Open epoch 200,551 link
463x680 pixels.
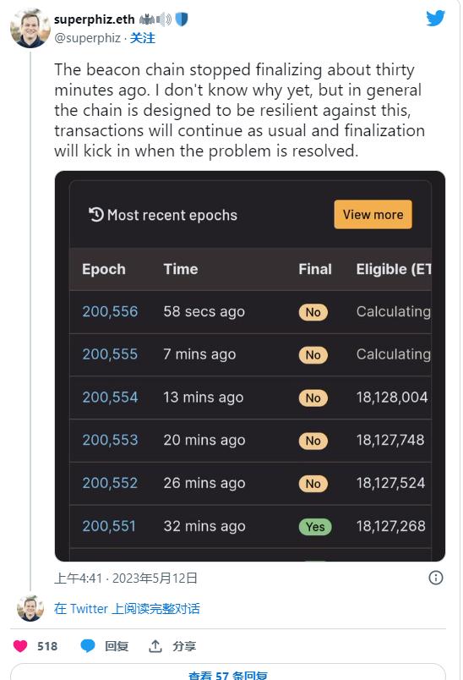109,526
